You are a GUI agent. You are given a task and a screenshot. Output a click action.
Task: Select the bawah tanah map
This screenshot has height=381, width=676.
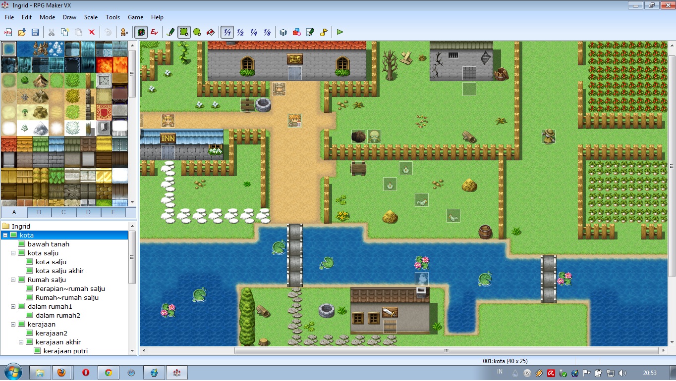pos(49,244)
